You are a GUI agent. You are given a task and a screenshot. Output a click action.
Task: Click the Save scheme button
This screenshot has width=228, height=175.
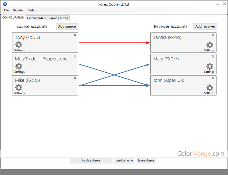146,161
